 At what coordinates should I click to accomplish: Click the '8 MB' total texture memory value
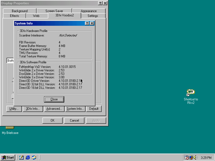pos(62,56)
